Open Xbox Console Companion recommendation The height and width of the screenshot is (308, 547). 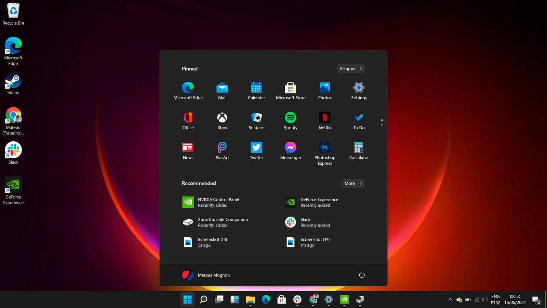[x=222, y=222]
